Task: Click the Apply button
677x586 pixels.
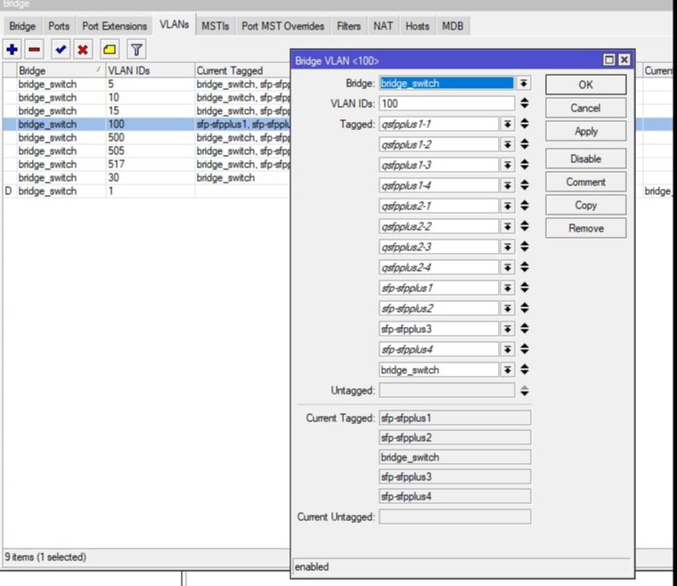Action: pyautogui.click(x=585, y=131)
